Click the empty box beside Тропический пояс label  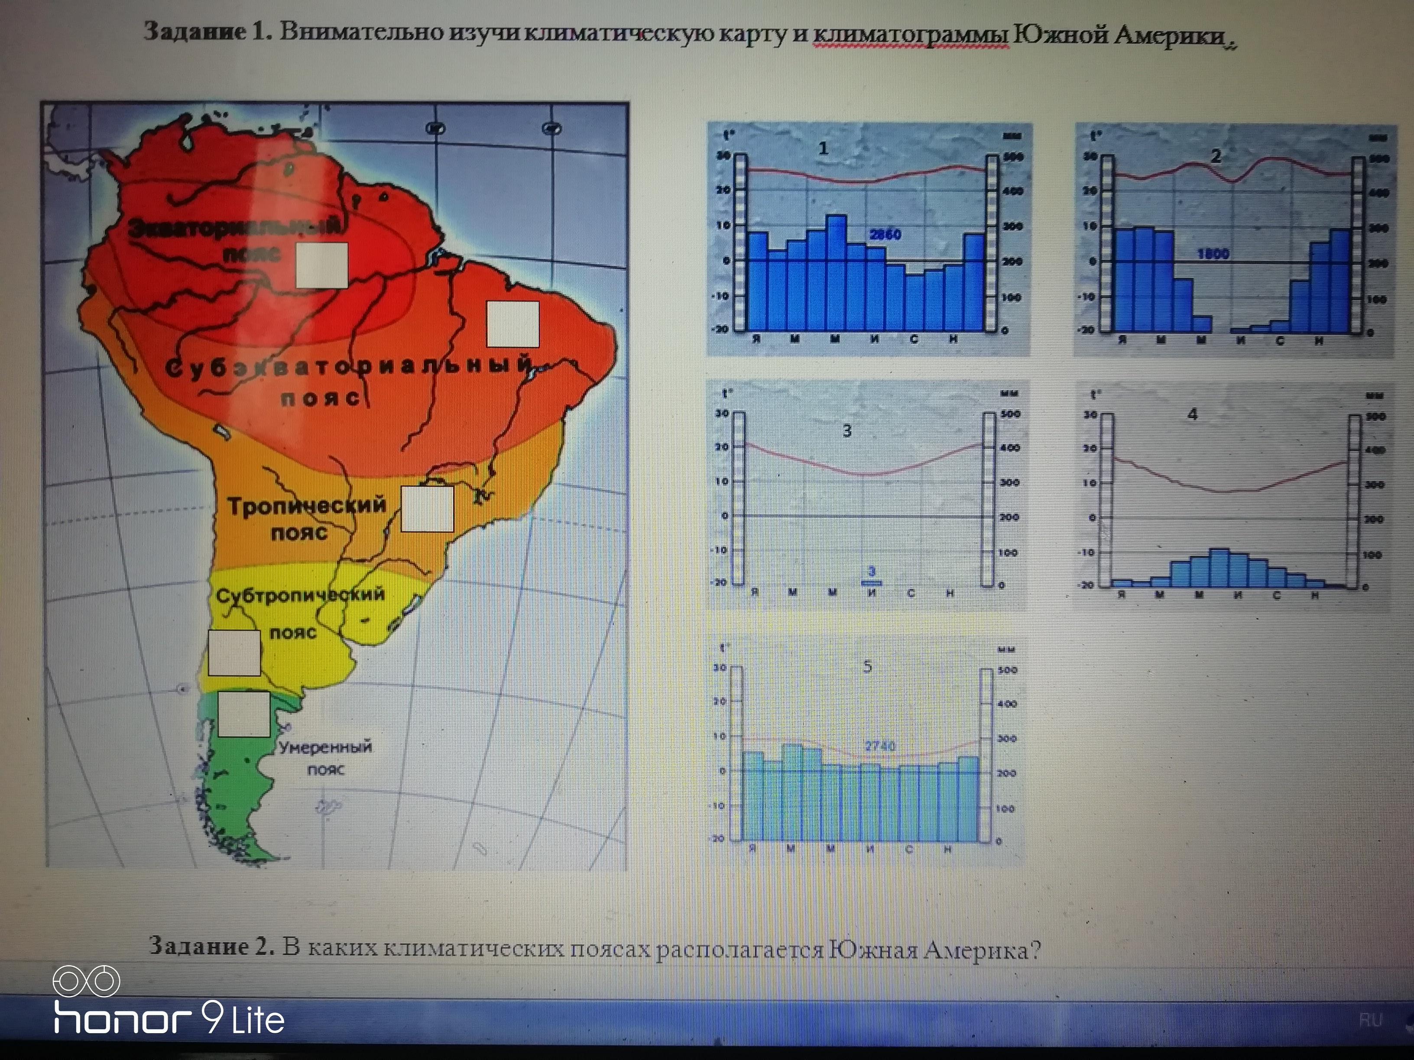[x=427, y=509]
